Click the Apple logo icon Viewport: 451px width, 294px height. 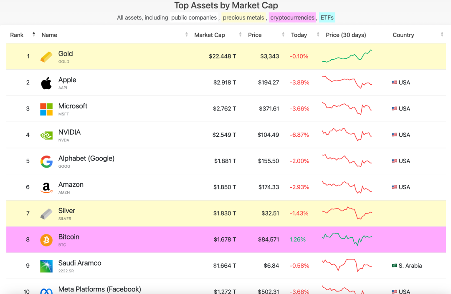(46, 83)
